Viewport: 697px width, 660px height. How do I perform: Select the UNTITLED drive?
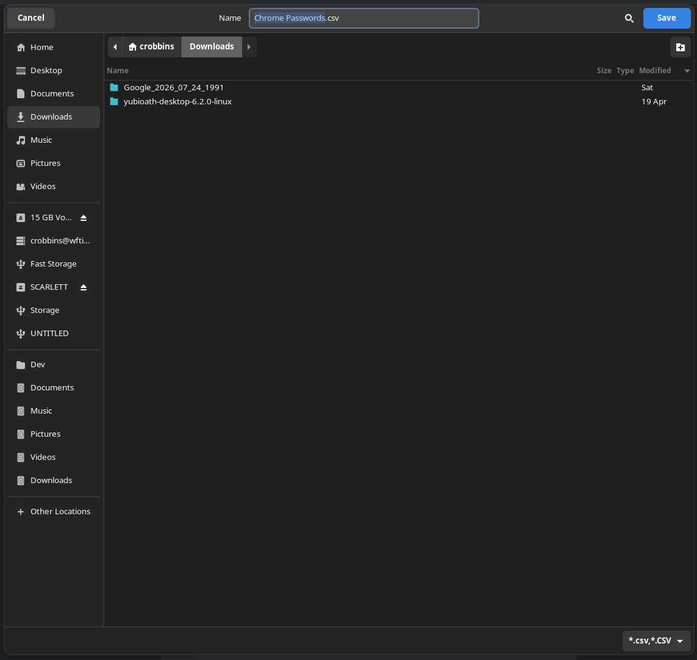[x=54, y=334]
